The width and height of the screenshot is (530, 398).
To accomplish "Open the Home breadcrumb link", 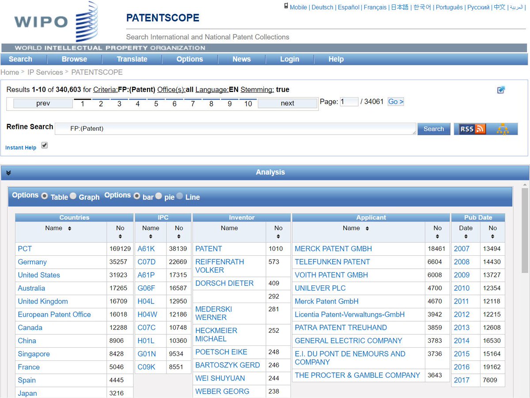I will (10, 72).
